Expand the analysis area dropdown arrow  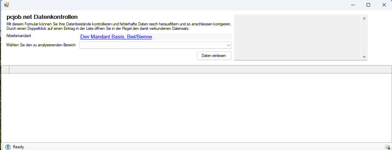click(x=228, y=45)
